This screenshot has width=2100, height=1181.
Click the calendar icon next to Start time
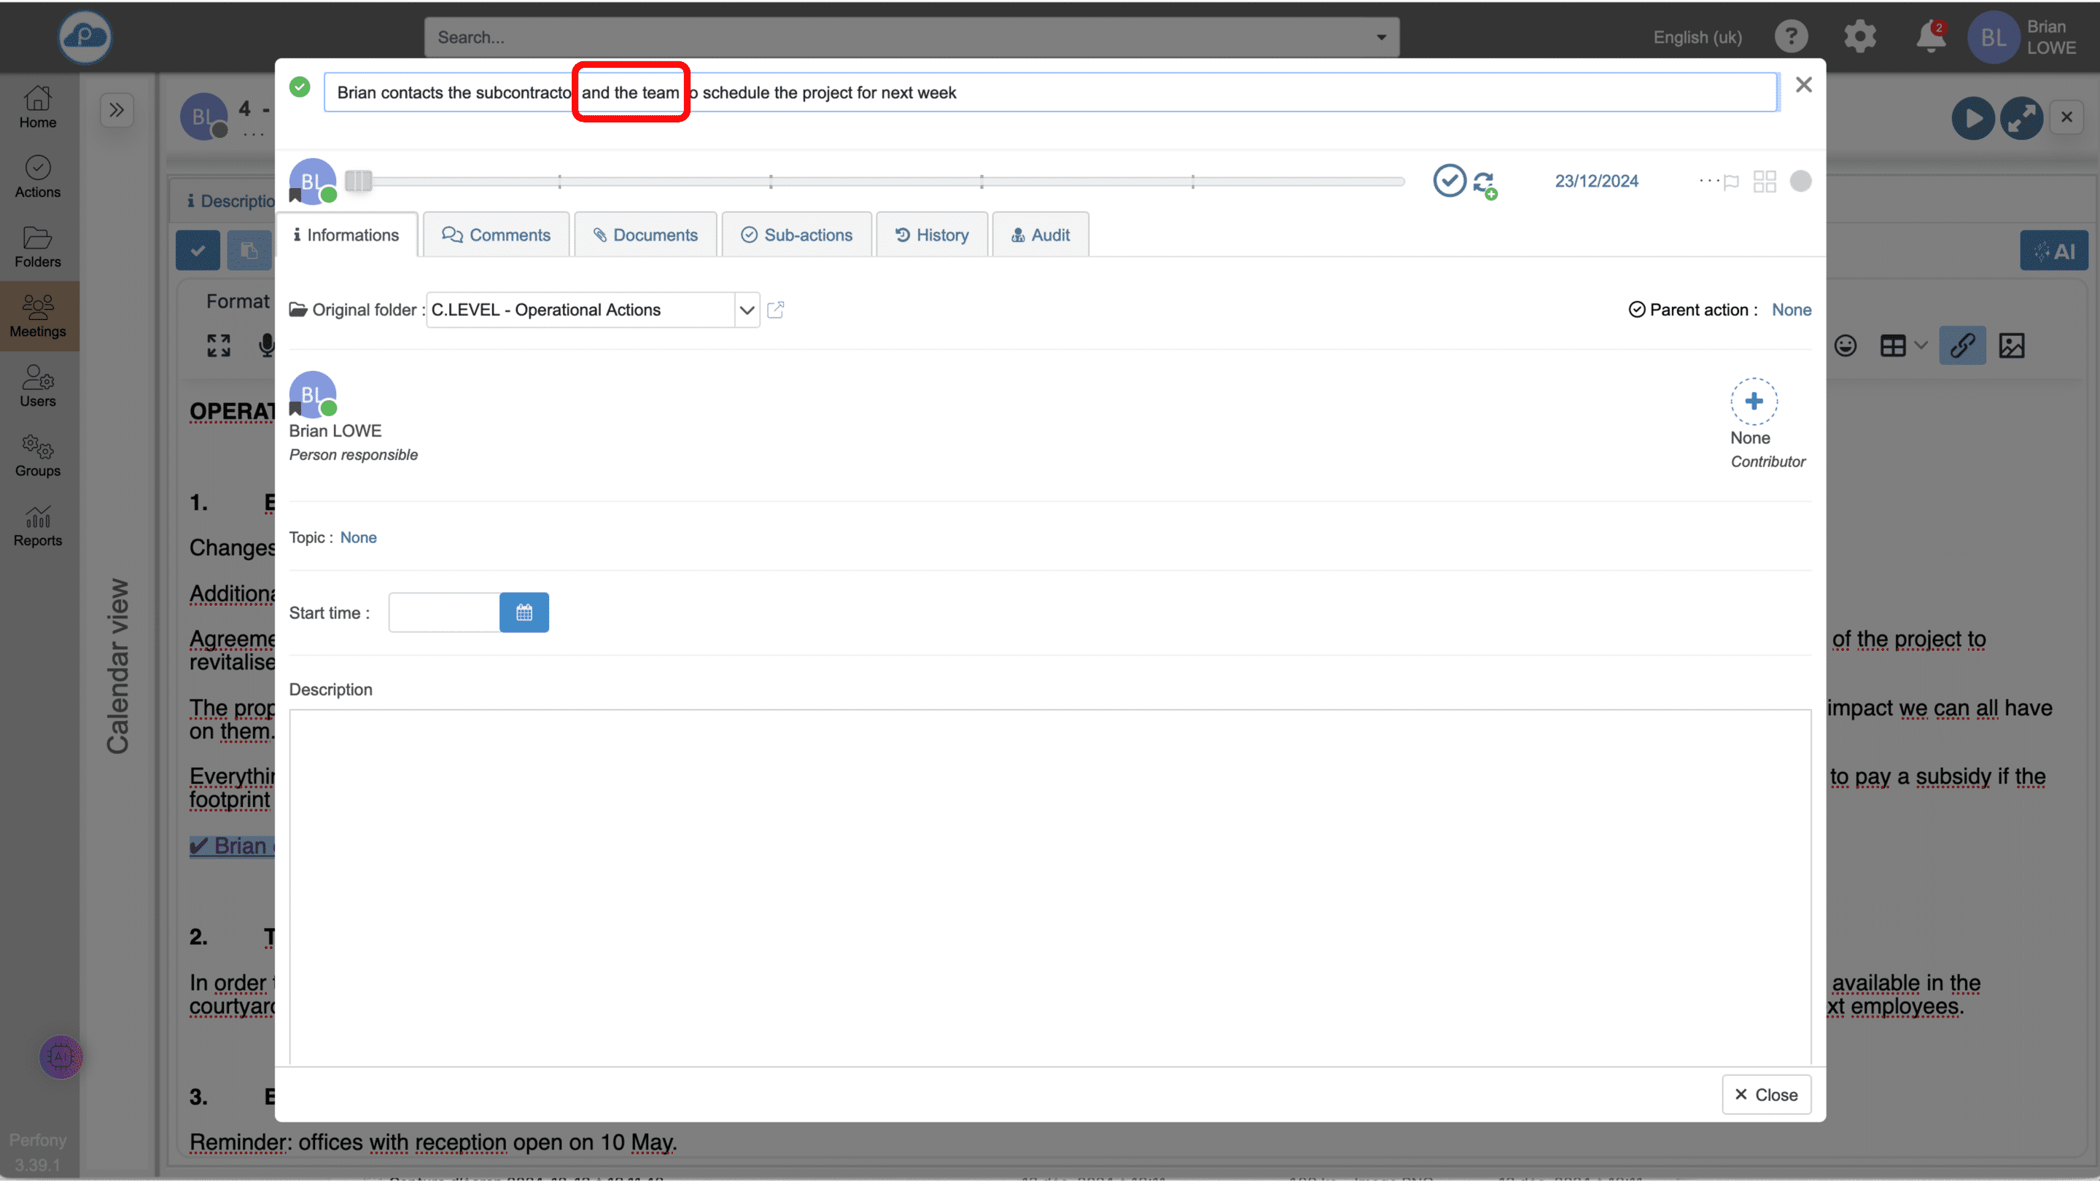(x=524, y=612)
